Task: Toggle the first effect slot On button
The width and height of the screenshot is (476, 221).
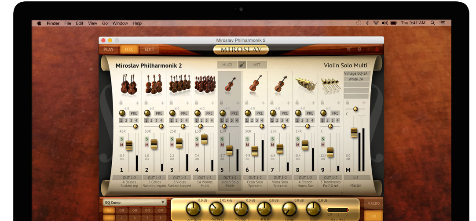Action: [x=109, y=210]
